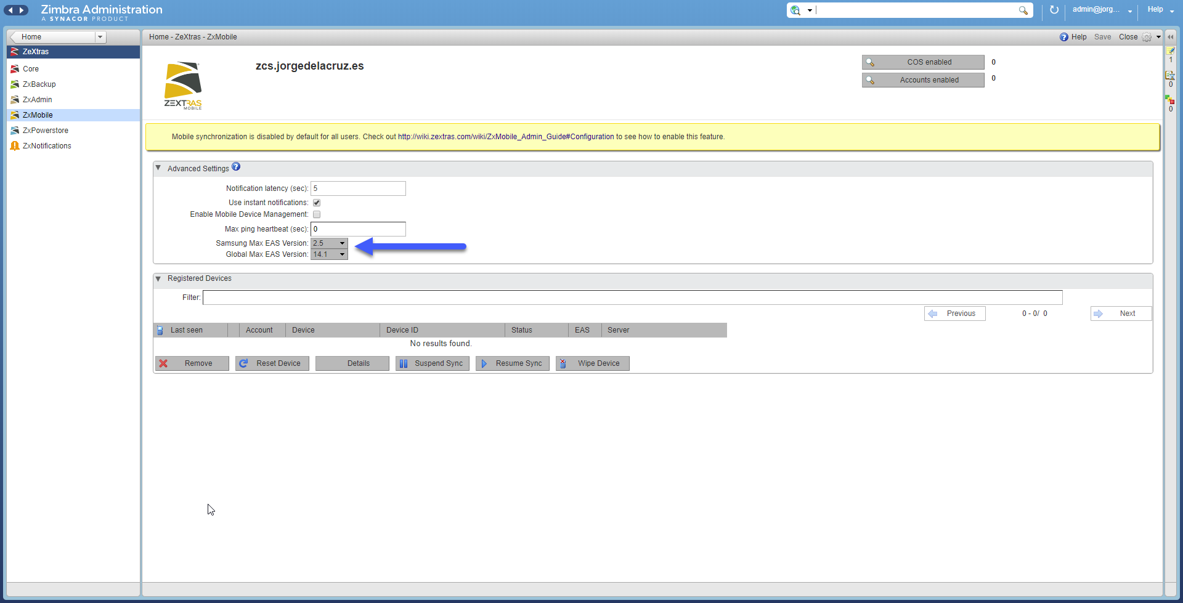The width and height of the screenshot is (1183, 603).
Task: Go to the Next page of devices
Action: coord(1121,314)
